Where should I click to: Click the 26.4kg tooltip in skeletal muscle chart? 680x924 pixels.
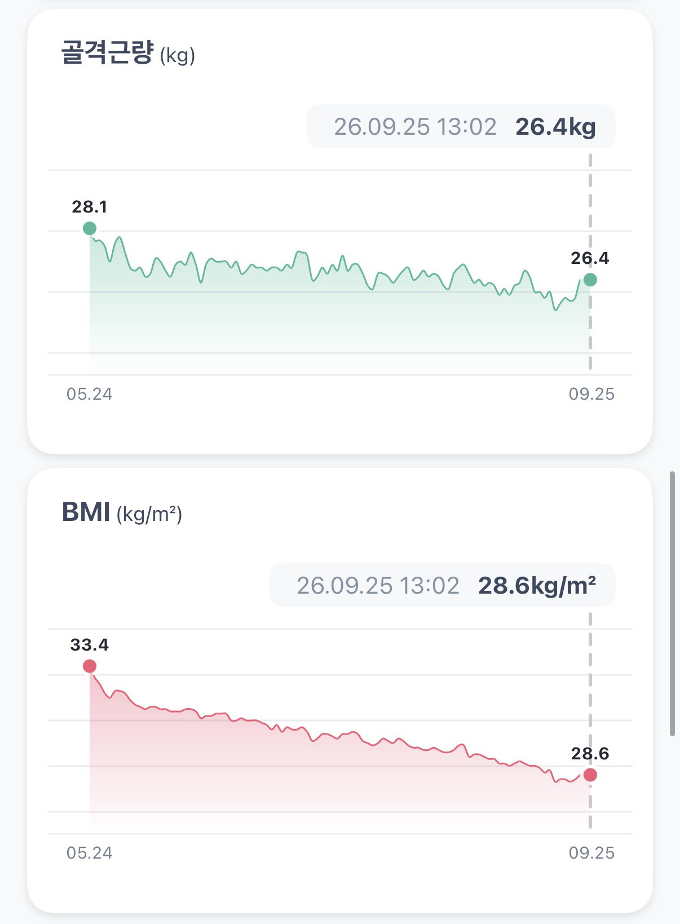coord(461,126)
